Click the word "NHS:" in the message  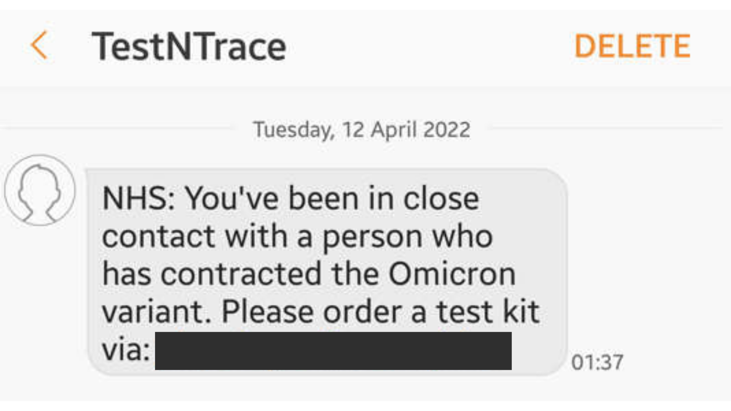tap(139, 199)
